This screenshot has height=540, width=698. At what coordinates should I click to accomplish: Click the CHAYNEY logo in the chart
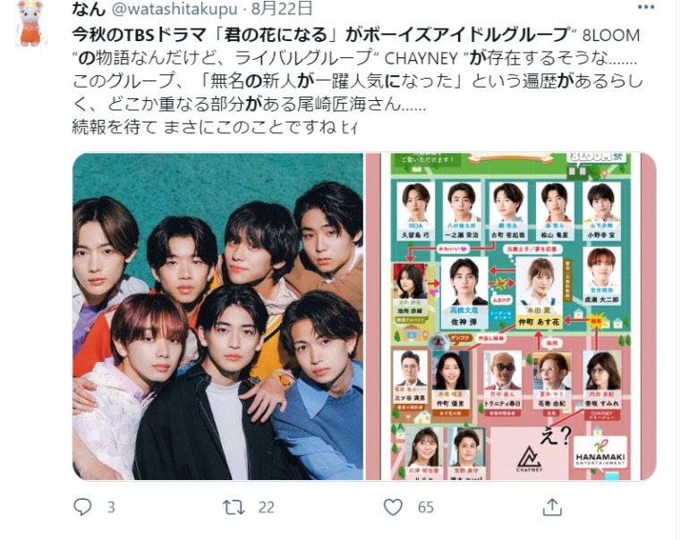coord(529,458)
